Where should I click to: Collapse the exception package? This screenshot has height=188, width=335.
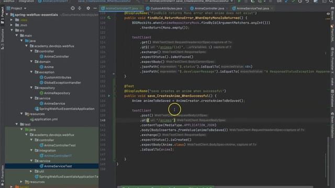(x=31, y=72)
